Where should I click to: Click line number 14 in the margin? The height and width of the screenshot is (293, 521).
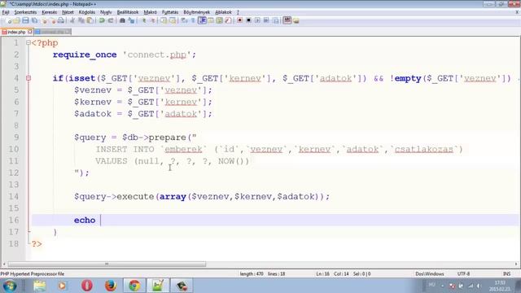point(14,197)
